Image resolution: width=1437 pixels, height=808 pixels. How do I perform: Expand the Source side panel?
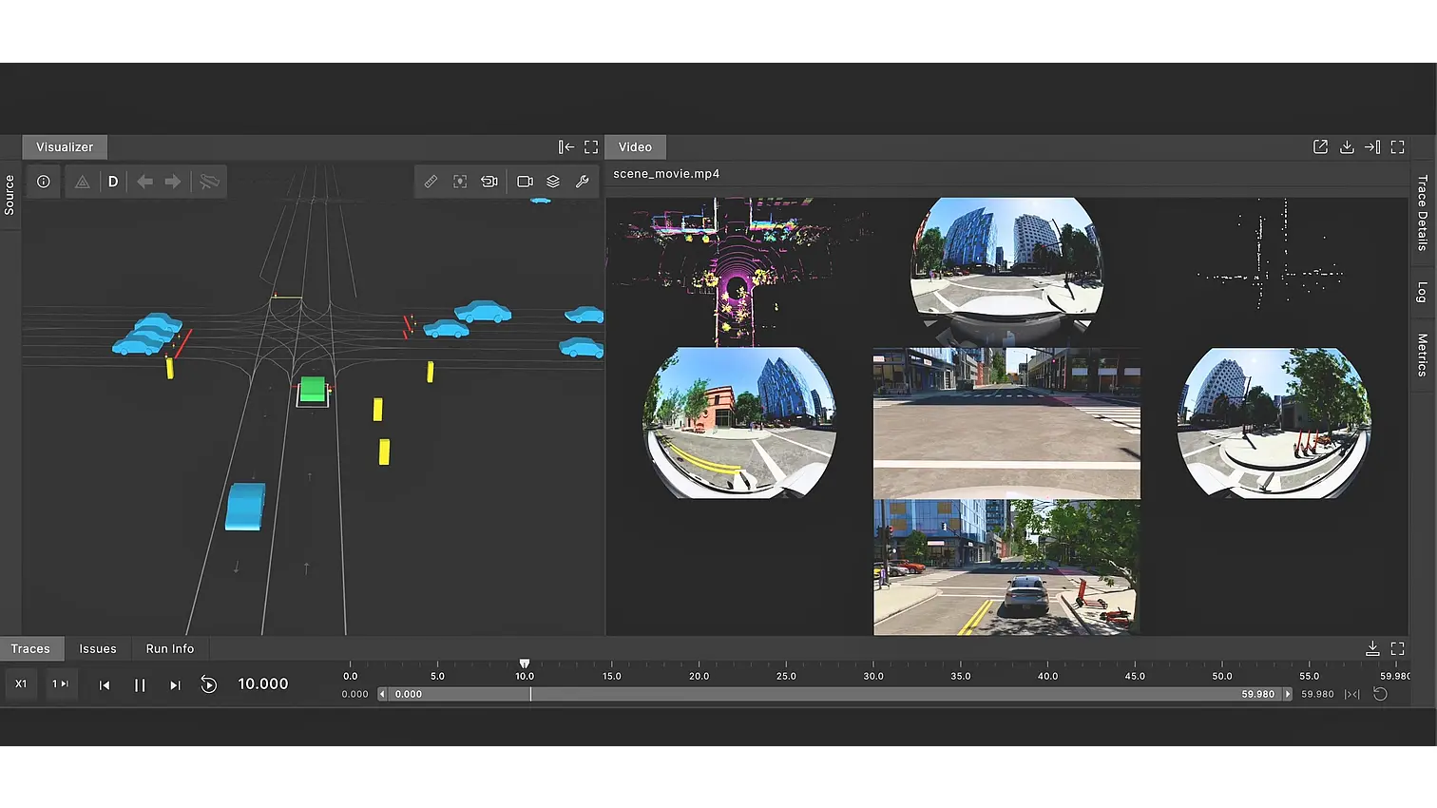[x=10, y=195]
